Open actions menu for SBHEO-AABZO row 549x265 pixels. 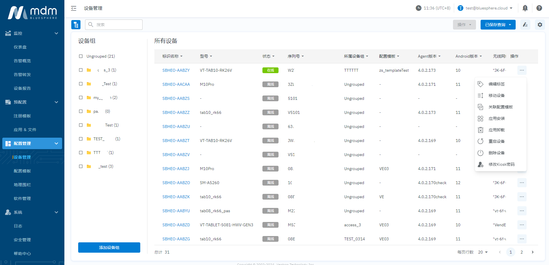tap(521, 183)
